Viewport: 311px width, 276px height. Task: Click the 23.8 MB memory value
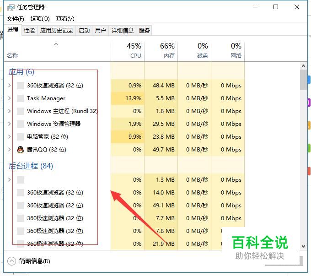tap(164, 137)
